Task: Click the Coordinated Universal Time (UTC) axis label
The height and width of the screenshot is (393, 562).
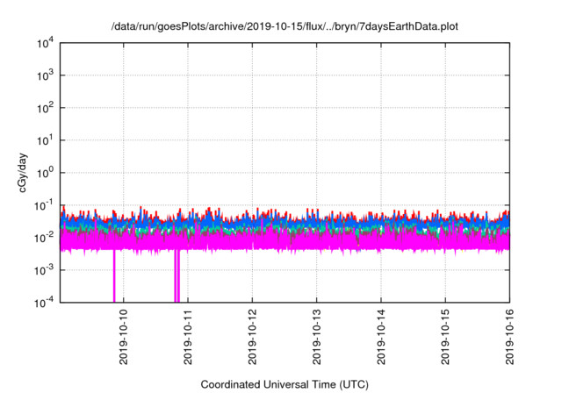Action: pyautogui.click(x=285, y=384)
